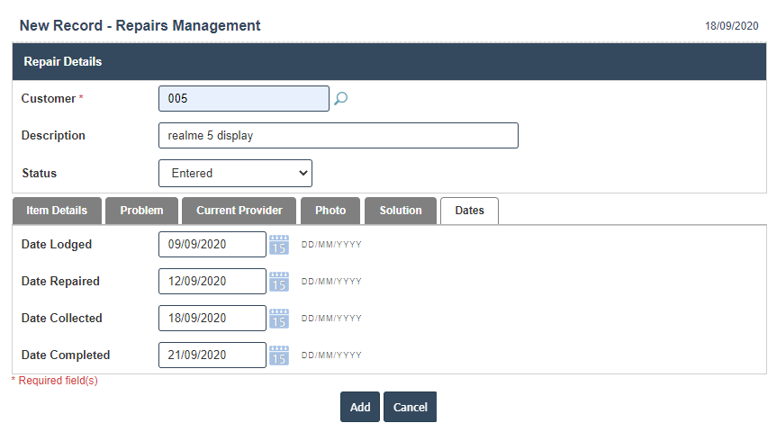Expand the Status dropdown

235,173
